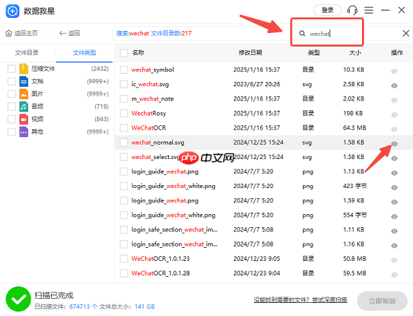Click the 扫描已完成 status text
The width and height of the screenshot is (413, 316).
click(x=54, y=295)
